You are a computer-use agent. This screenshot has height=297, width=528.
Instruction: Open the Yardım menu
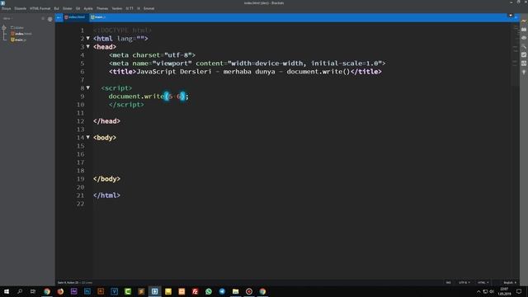coord(117,8)
